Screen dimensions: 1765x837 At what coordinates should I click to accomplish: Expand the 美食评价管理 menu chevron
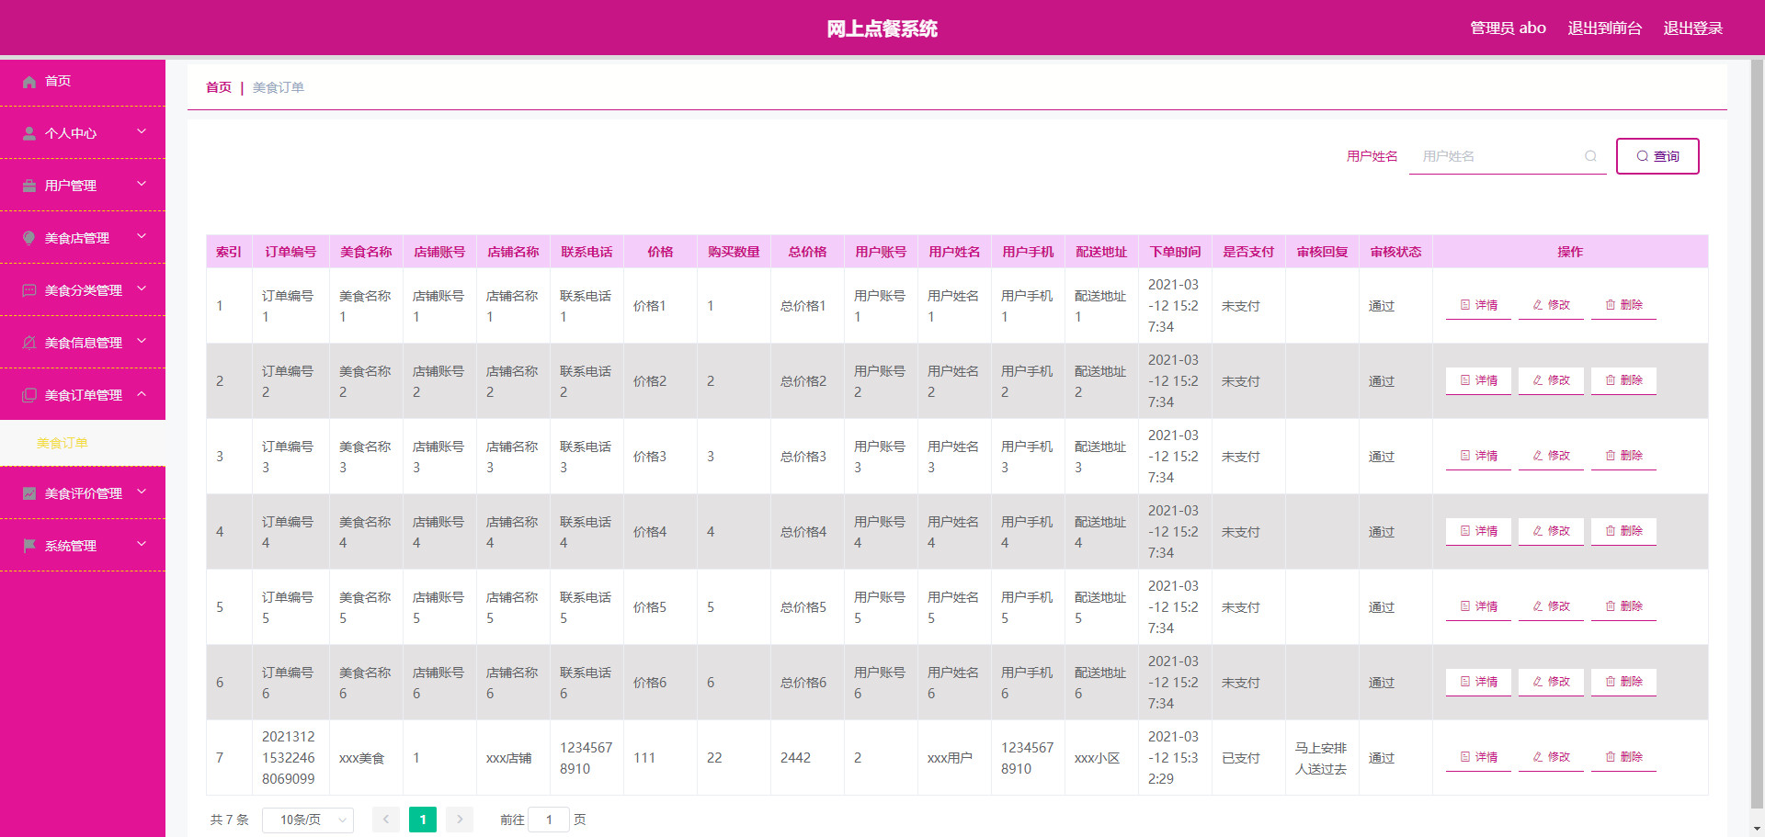click(142, 492)
